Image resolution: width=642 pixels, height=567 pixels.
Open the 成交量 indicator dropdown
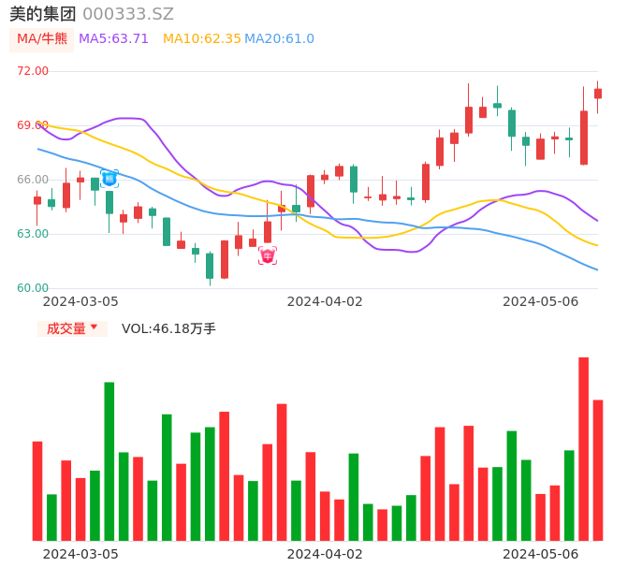[72, 328]
